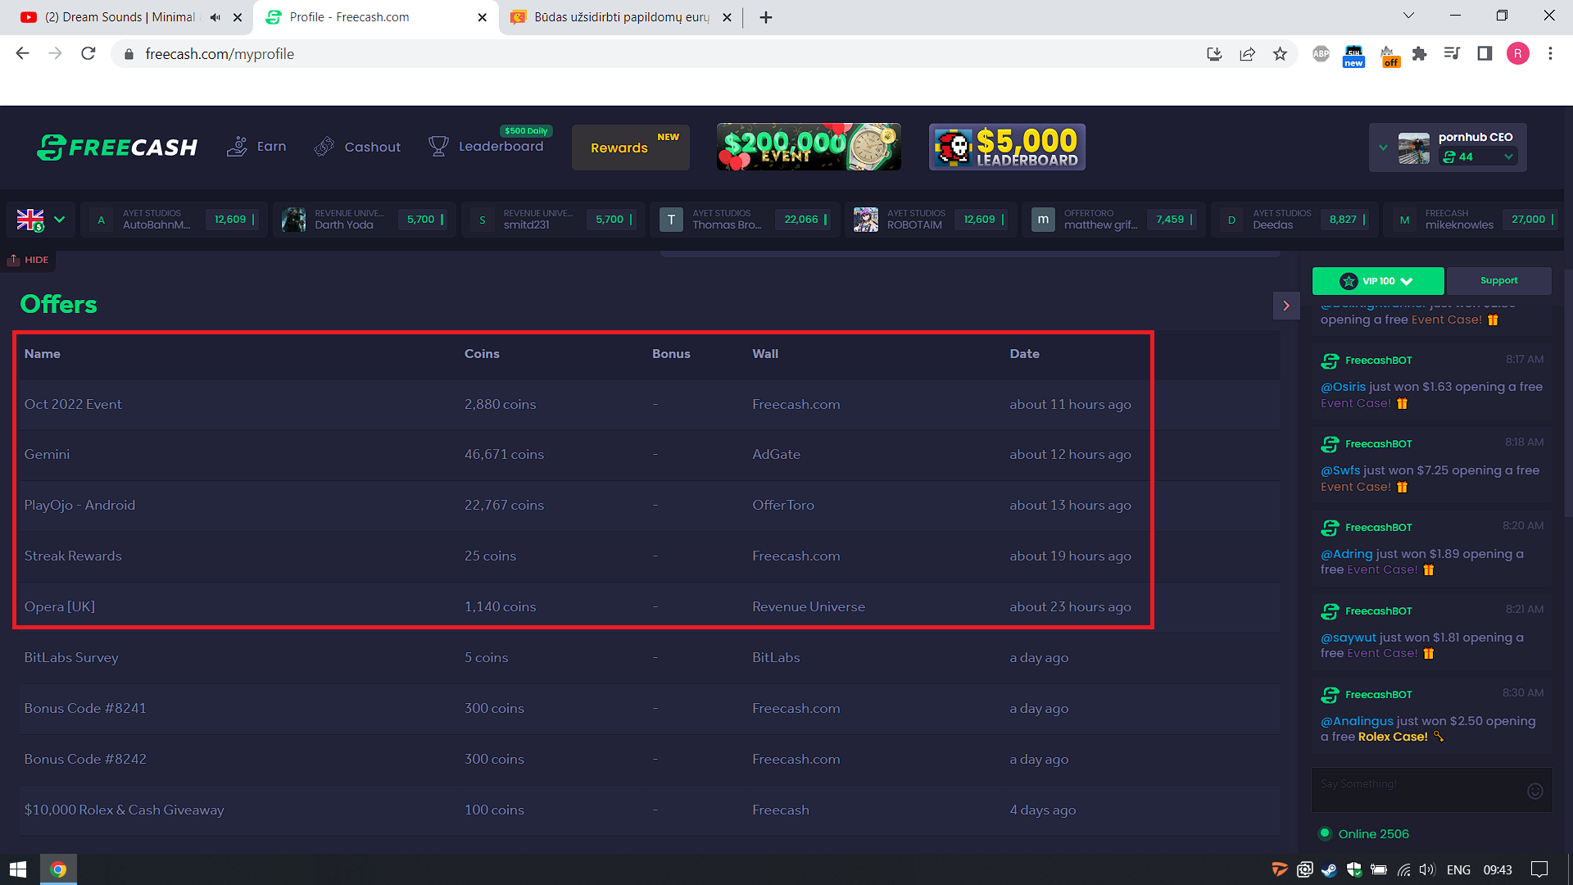Bookmark this page with the star icon
Viewport: 1573px width, 885px height.
(1280, 54)
